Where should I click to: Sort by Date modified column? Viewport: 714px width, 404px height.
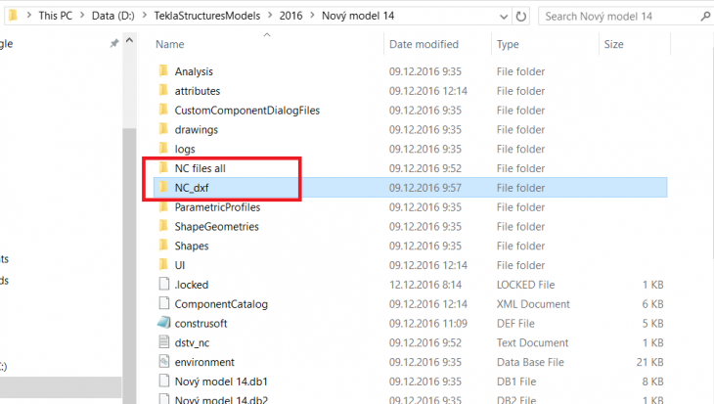coord(424,44)
